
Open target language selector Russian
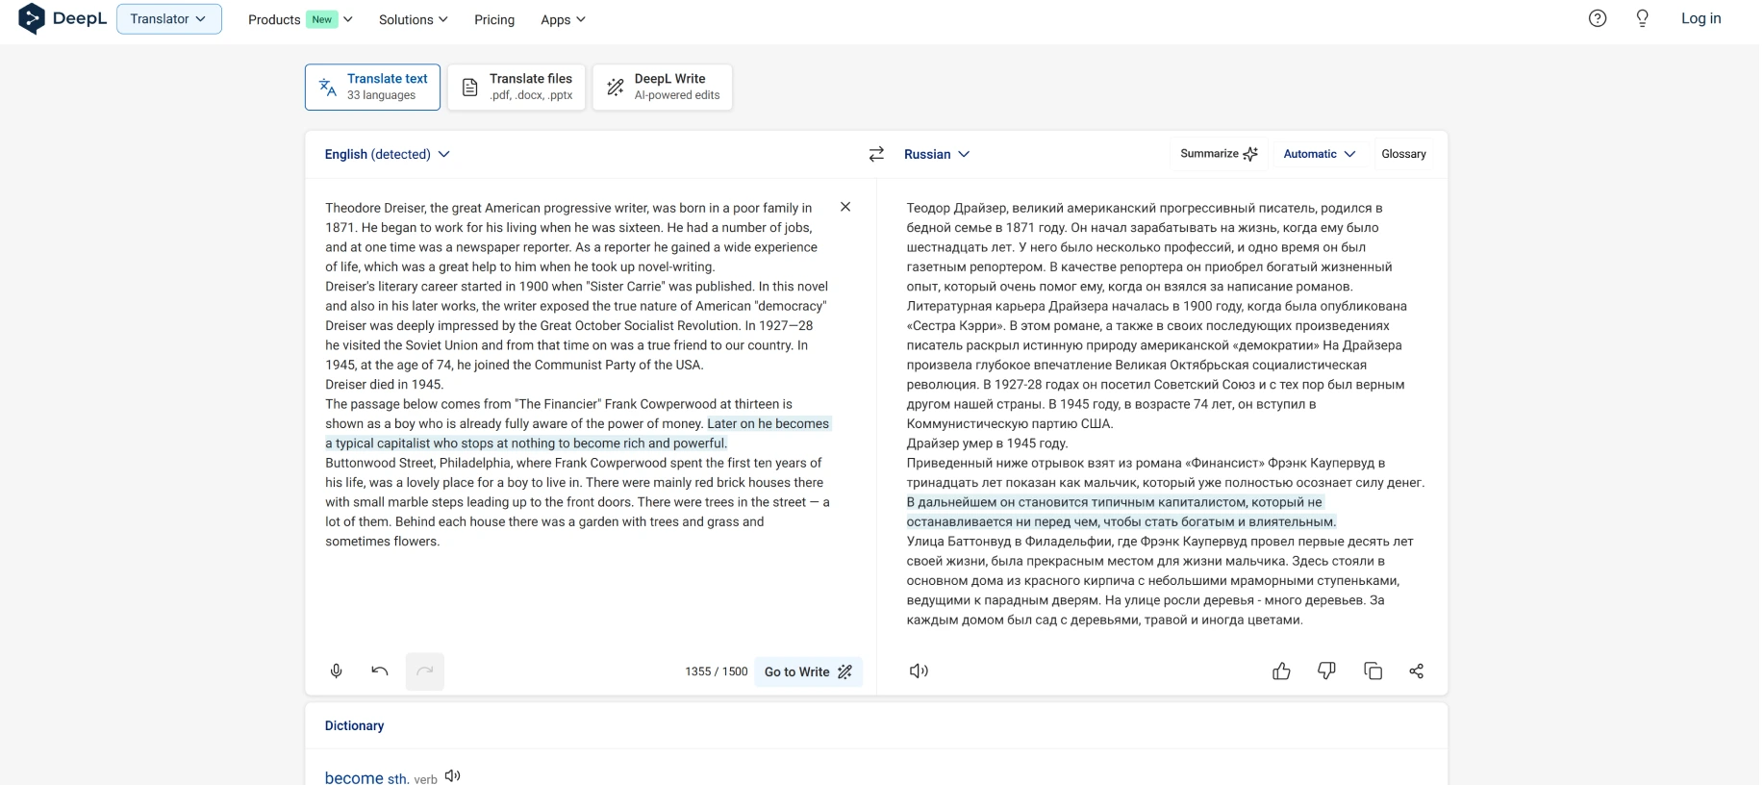(937, 154)
